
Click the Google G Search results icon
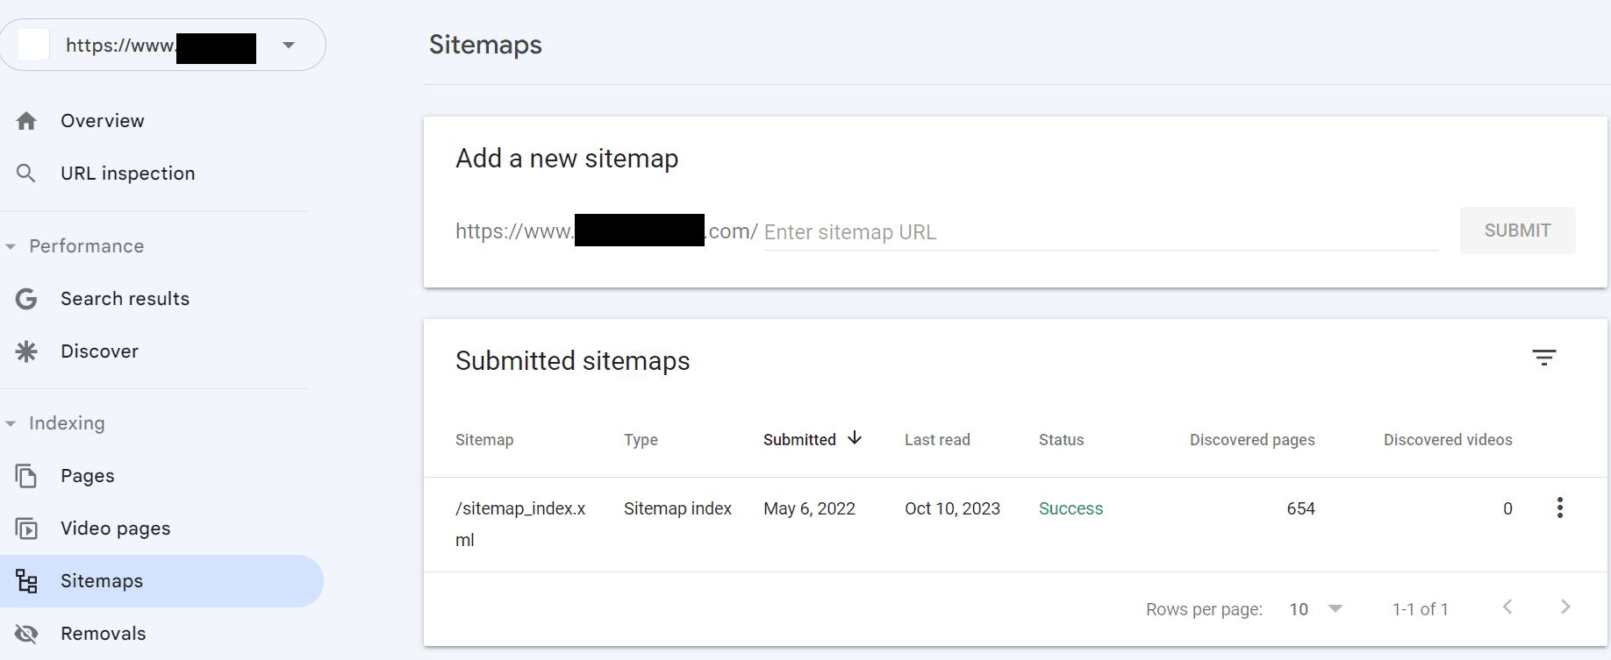[x=26, y=299]
